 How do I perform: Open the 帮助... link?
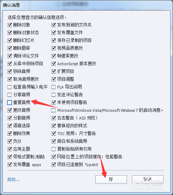click(x=13, y=179)
